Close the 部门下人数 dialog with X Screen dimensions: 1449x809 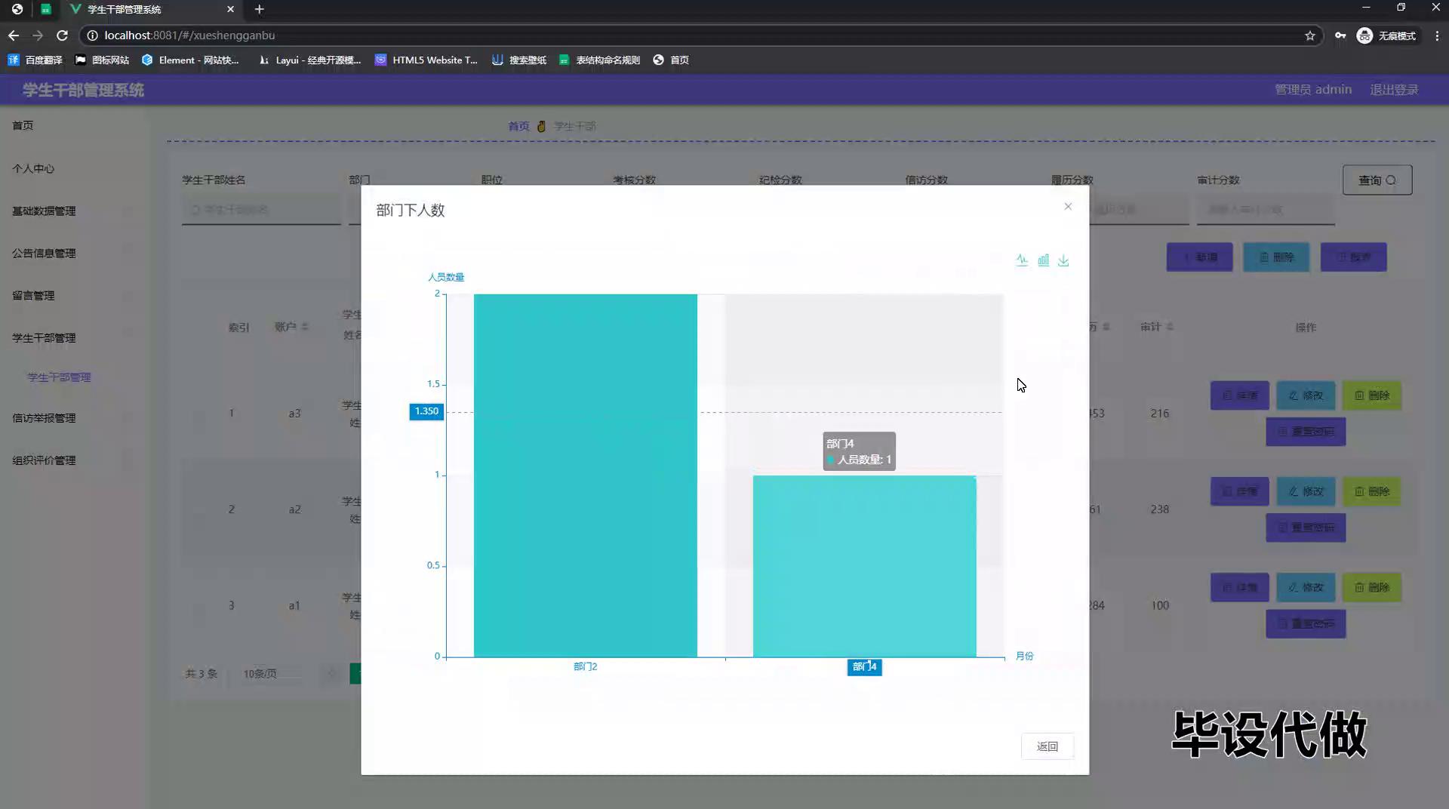[1068, 207]
